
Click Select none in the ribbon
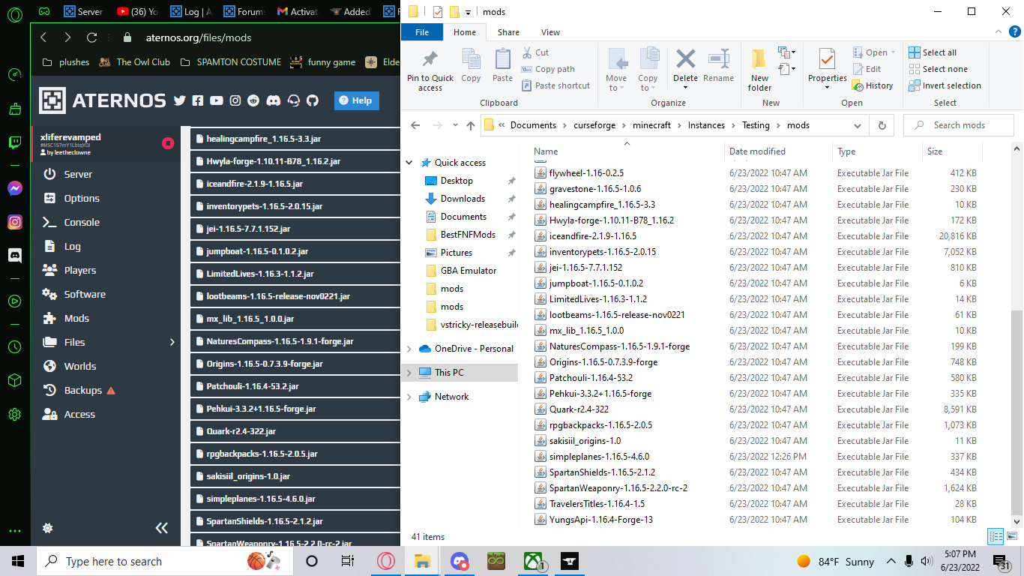[x=938, y=69]
